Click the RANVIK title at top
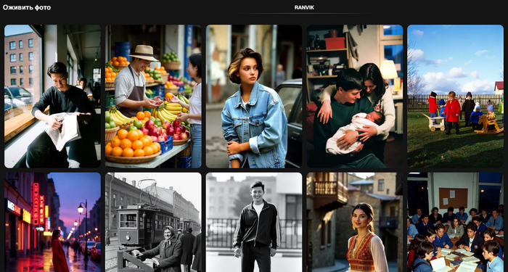The image size is (508, 272). tap(304, 7)
